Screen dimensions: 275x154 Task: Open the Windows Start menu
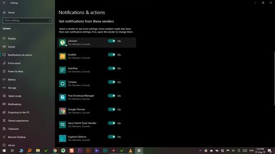4,151
